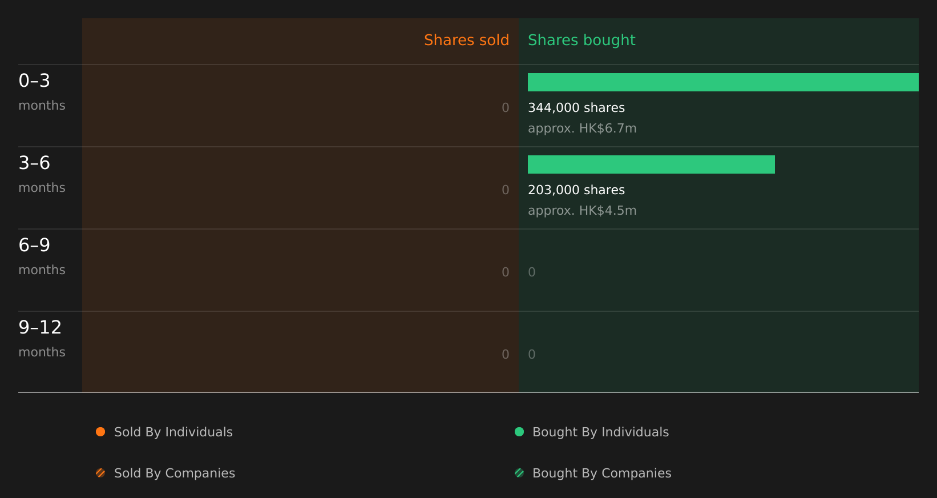The height and width of the screenshot is (498, 937).
Task: Click the 'Sold By Companies' legend label
Action: click(175, 473)
